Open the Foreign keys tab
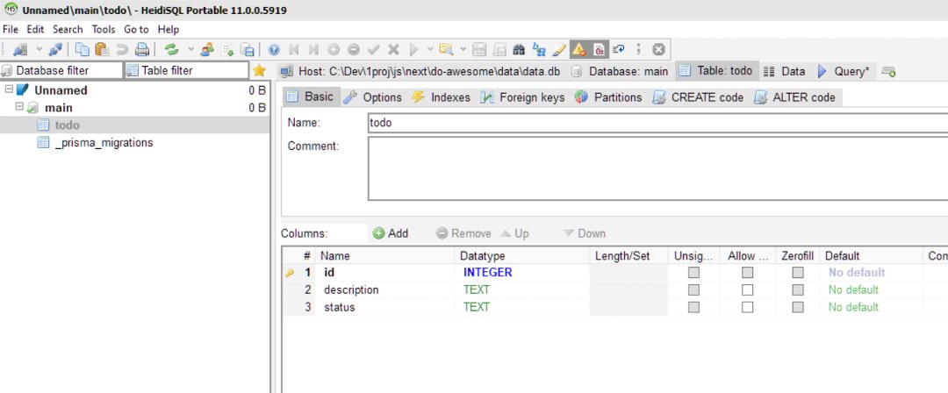 [523, 97]
